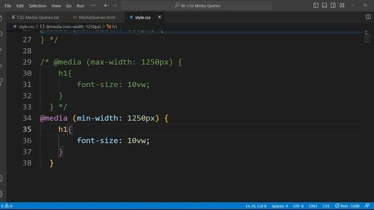Click '@media' keyword on line 34
This screenshot has height=210, width=374.
pyautogui.click(x=54, y=118)
